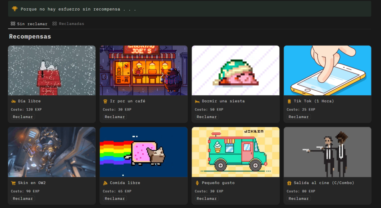Click the Recompensas heading
The width and height of the screenshot is (381, 208).
tap(30, 37)
